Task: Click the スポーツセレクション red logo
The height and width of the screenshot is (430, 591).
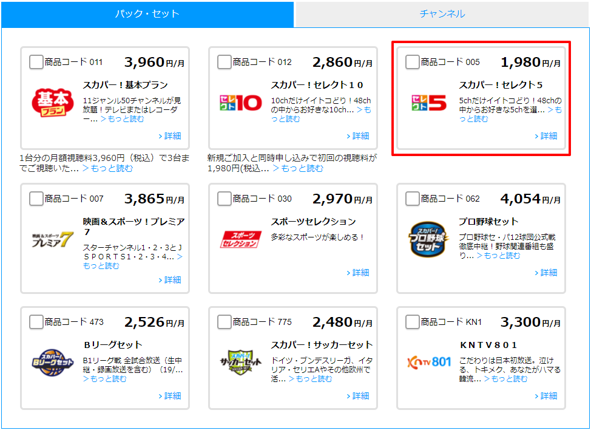Action: [x=240, y=239]
